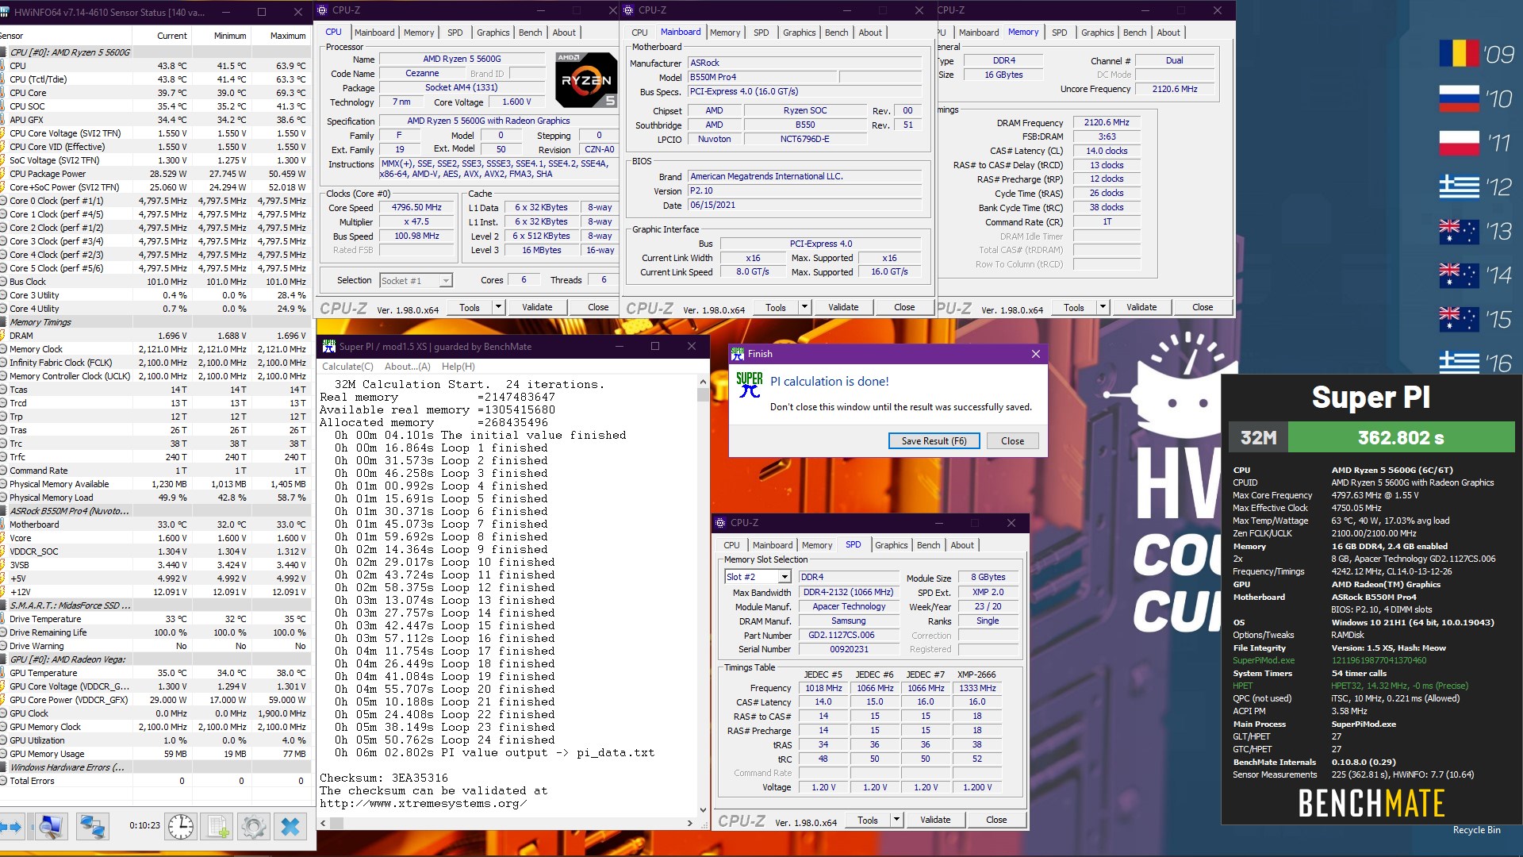Reset min/max values with the clock icon
This screenshot has height=857, width=1523.
181,827
